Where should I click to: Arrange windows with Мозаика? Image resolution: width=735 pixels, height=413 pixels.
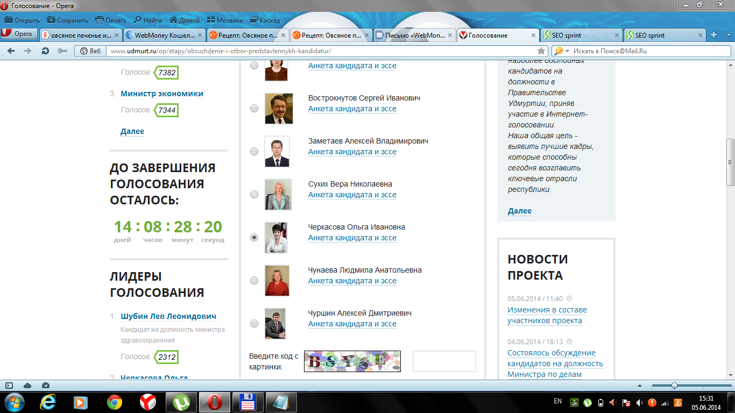(224, 20)
